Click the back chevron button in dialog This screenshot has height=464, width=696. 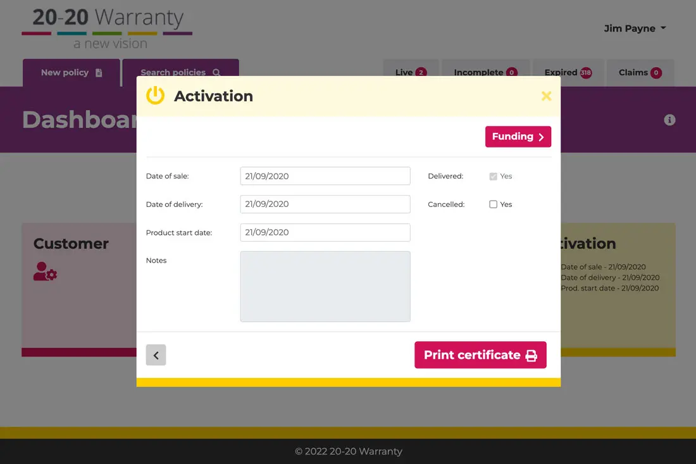156,355
